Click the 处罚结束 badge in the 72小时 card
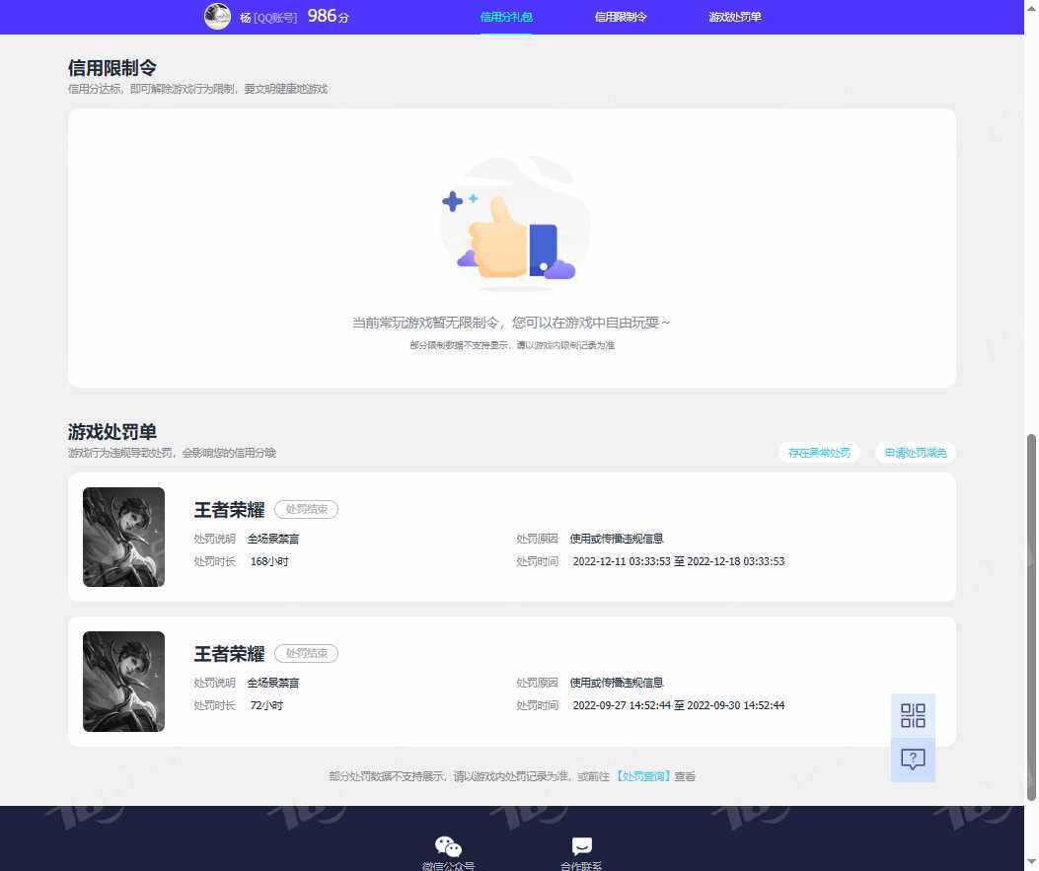The width and height of the screenshot is (1039, 871). tap(306, 653)
